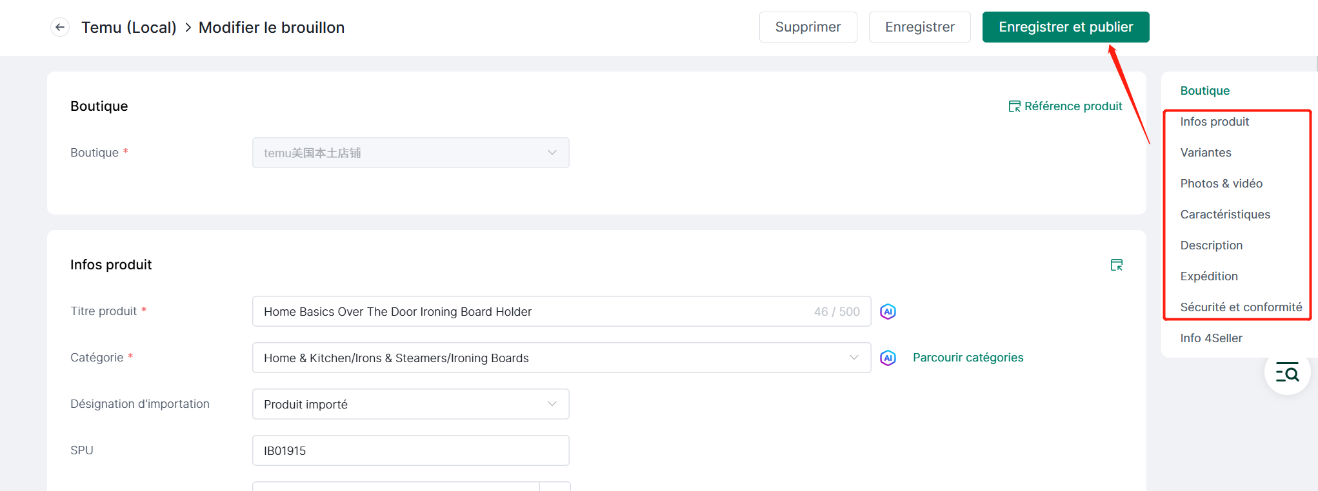The image size is (1318, 491).
Task: Jump to Description section
Action: [1211, 246]
